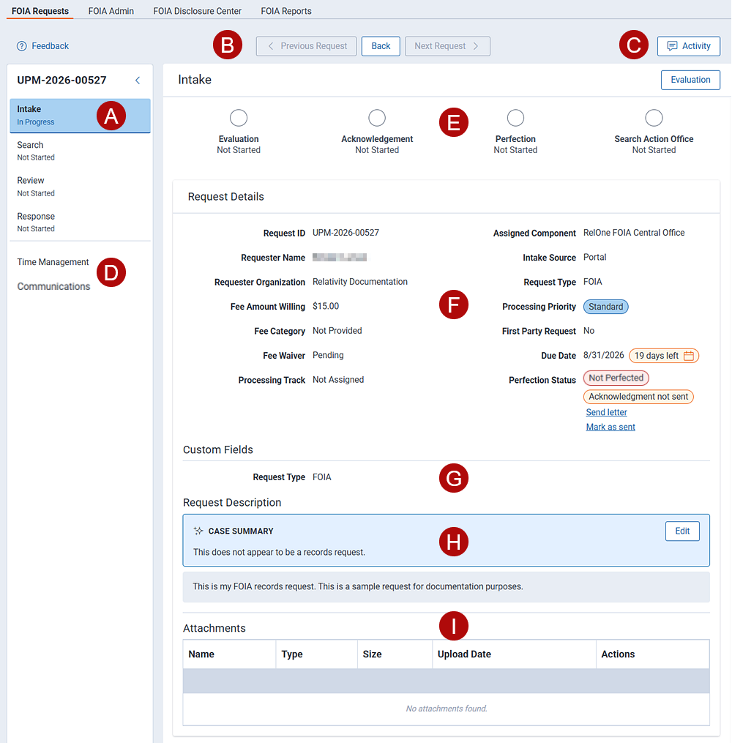
Task: Go to the Previous Request
Action: (307, 46)
